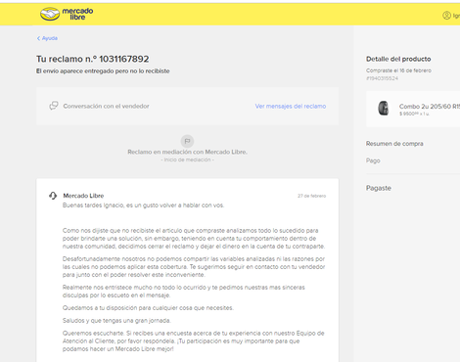Go back via the Ayuda link

point(50,38)
